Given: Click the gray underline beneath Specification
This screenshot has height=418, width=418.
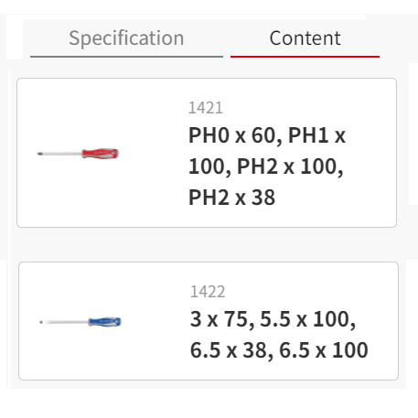Looking at the screenshot, I should [126, 57].
